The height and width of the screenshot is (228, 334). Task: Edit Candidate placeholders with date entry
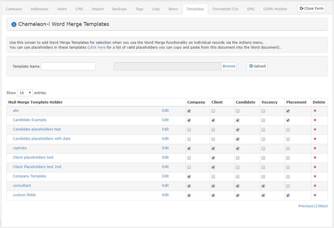pos(166,139)
